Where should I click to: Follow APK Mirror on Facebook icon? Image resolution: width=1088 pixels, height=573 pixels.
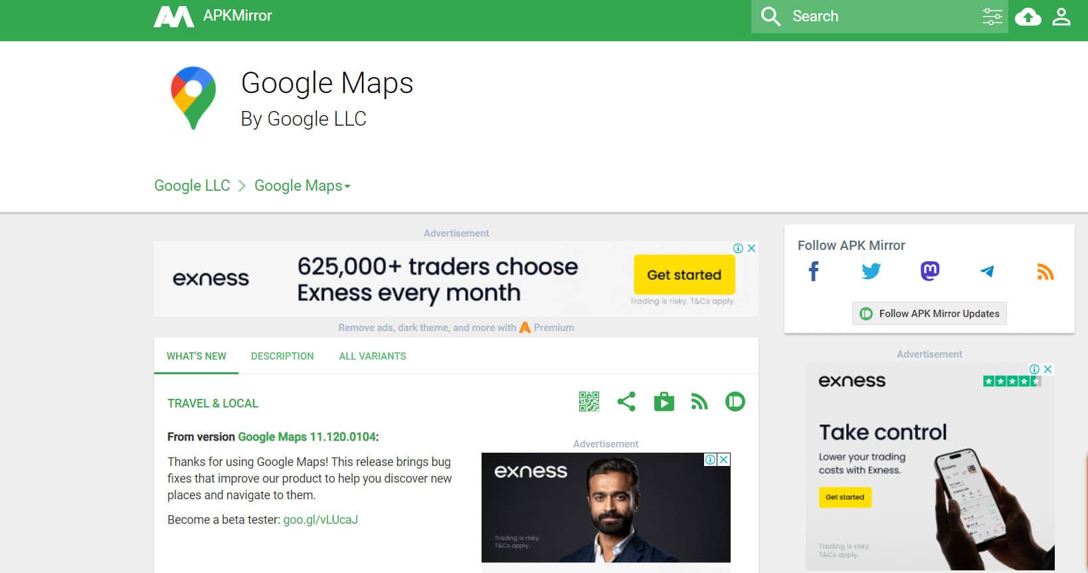coord(814,271)
